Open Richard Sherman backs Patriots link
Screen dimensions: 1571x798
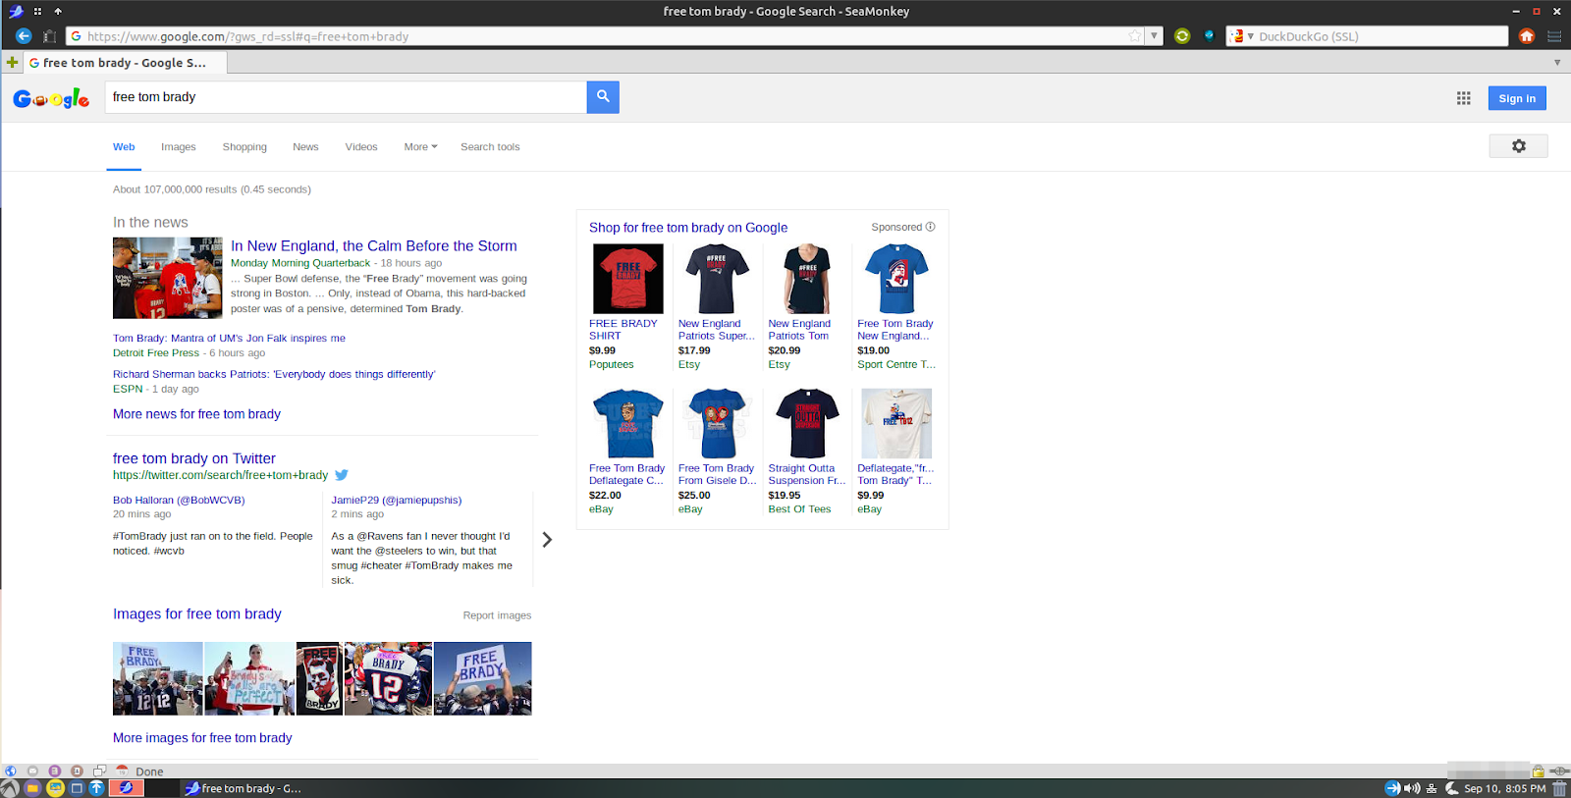[x=274, y=374]
